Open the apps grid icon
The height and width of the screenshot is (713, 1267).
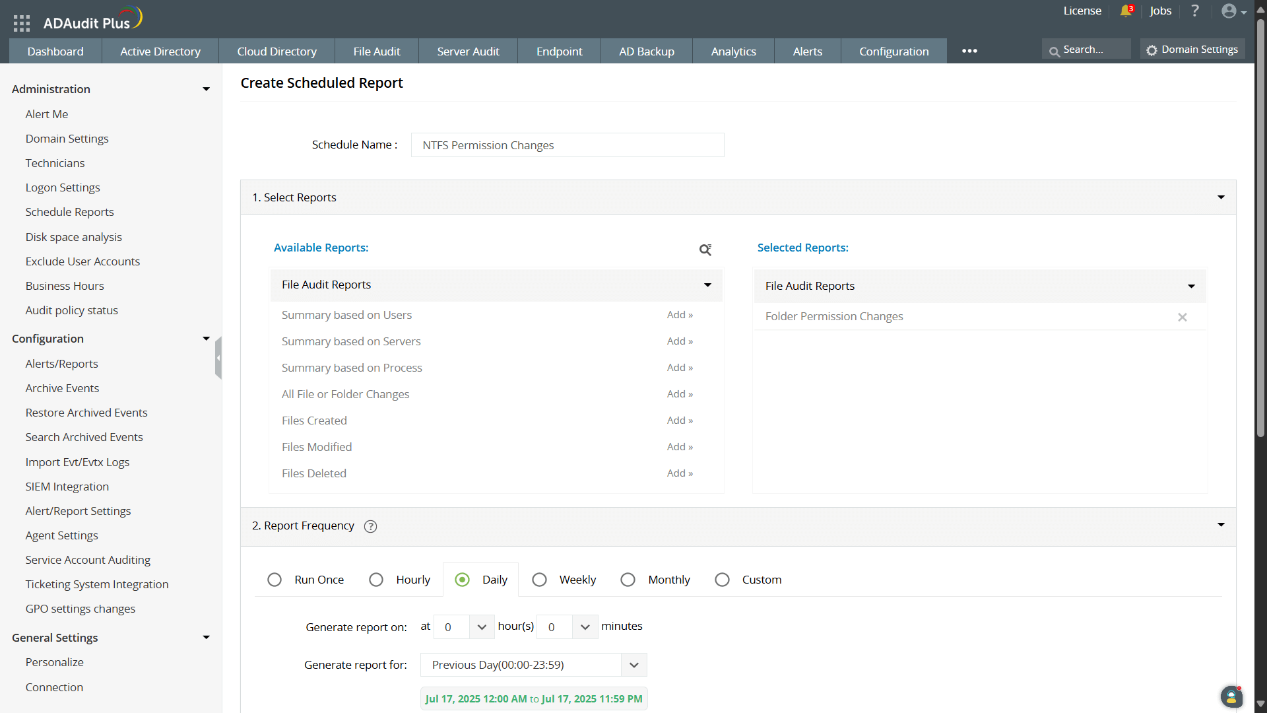pos(21,22)
